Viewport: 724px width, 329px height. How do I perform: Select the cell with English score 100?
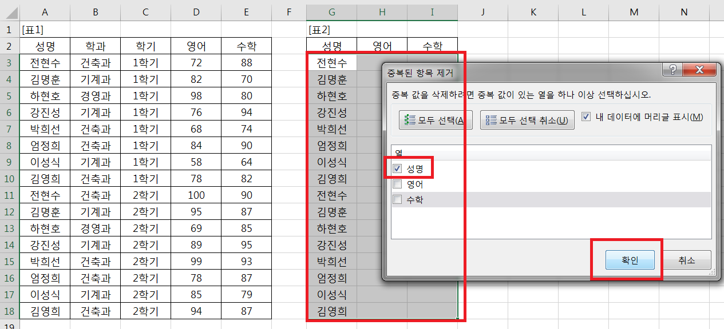click(x=196, y=195)
